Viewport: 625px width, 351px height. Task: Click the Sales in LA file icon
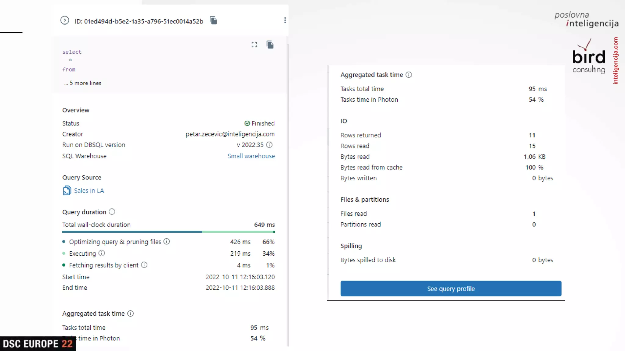(67, 191)
